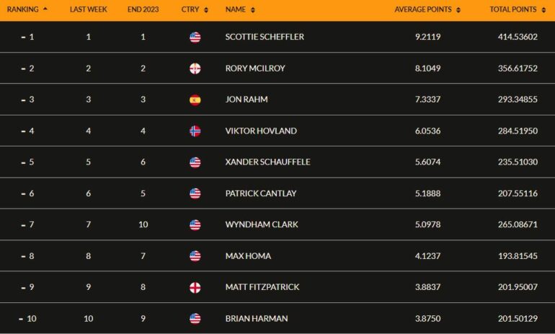This screenshot has height=334, width=555.
Task: Open Wyndham Clark's player name link
Action: tap(262, 224)
